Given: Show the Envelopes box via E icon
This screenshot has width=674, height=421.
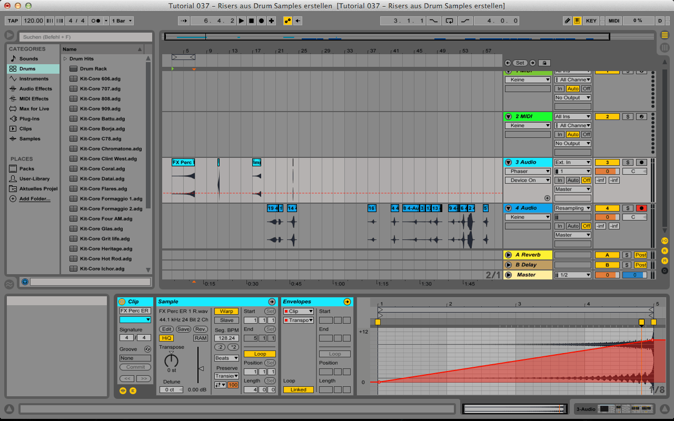Looking at the screenshot, I should pyautogui.click(x=133, y=390).
